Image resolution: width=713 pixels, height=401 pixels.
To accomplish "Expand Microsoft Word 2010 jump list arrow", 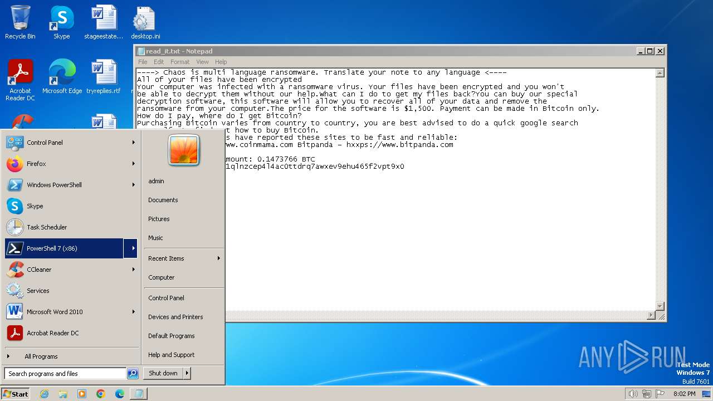I will click(134, 312).
